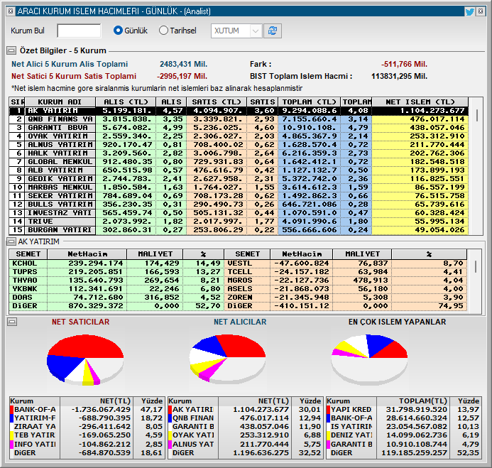Click magenta swatch next to INFO YATII

tap(11, 444)
